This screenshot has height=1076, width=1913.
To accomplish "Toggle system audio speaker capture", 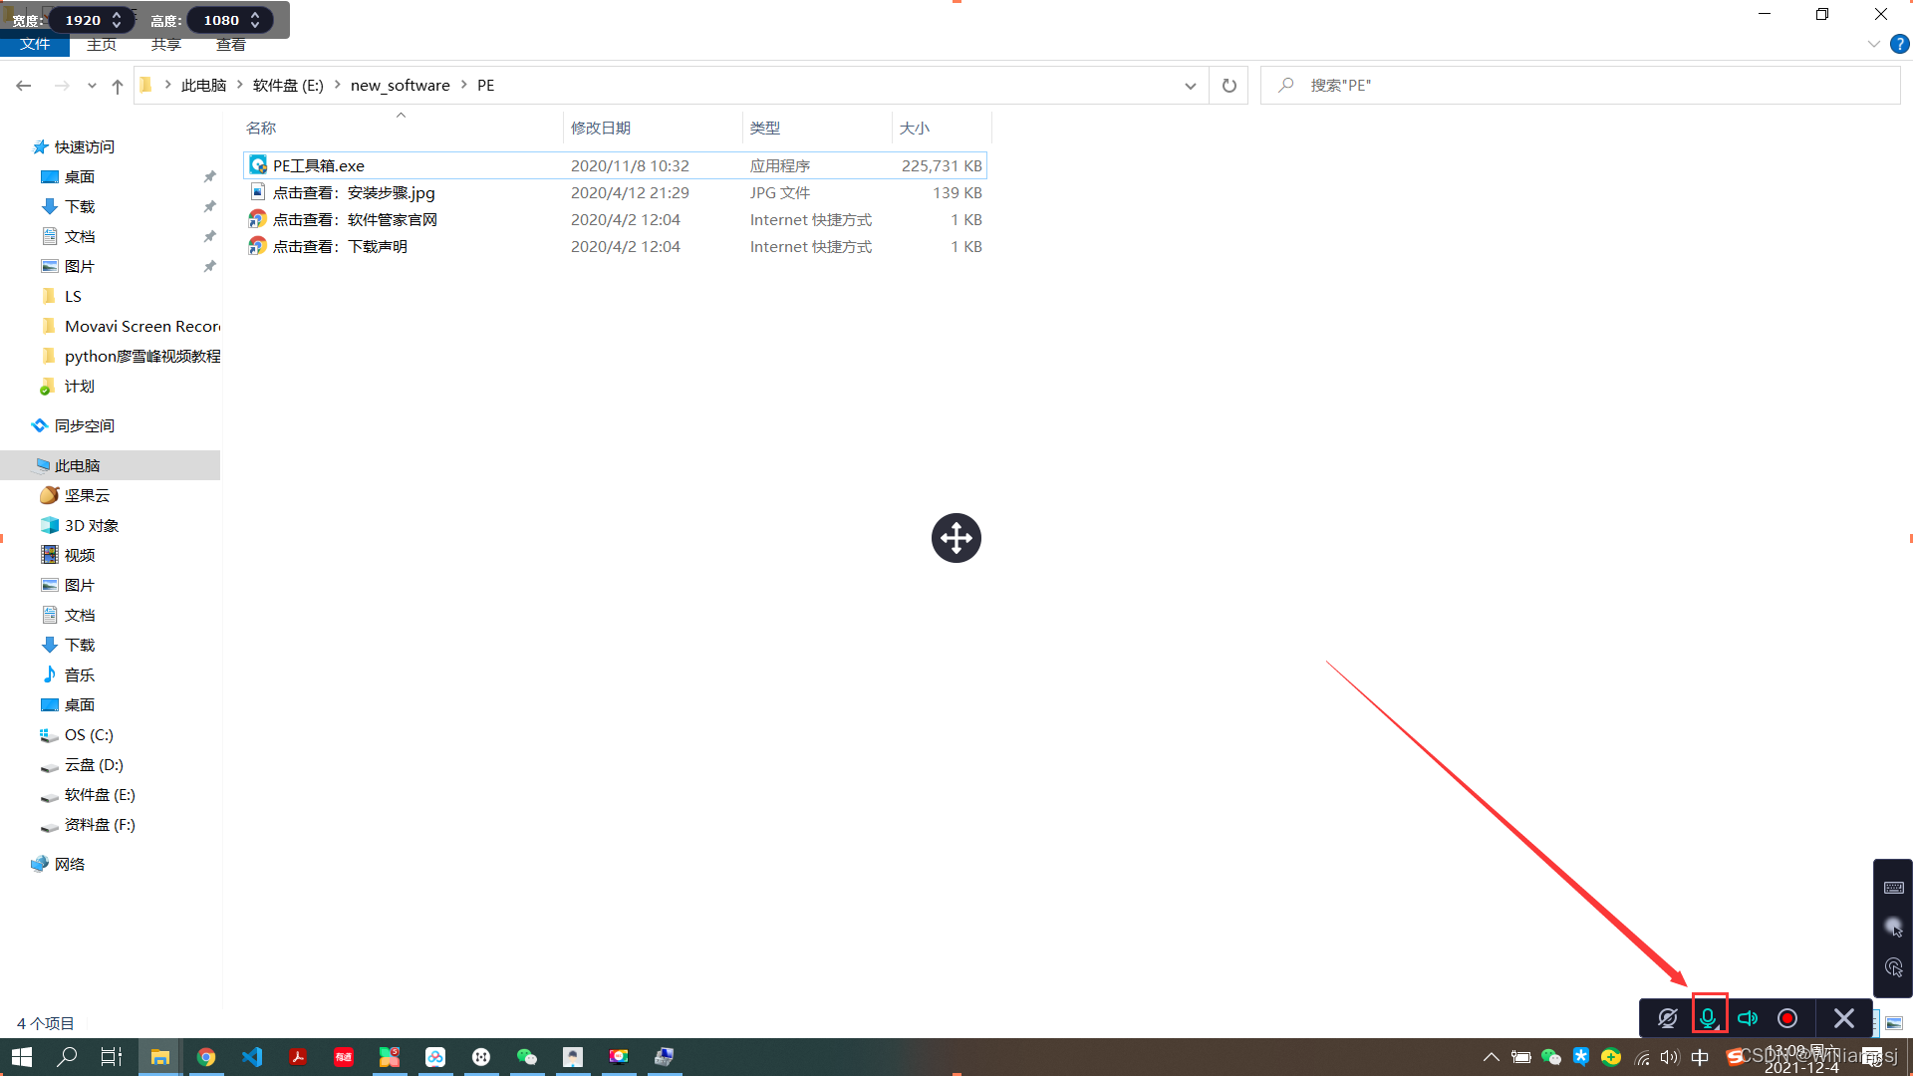I will tap(1748, 1018).
